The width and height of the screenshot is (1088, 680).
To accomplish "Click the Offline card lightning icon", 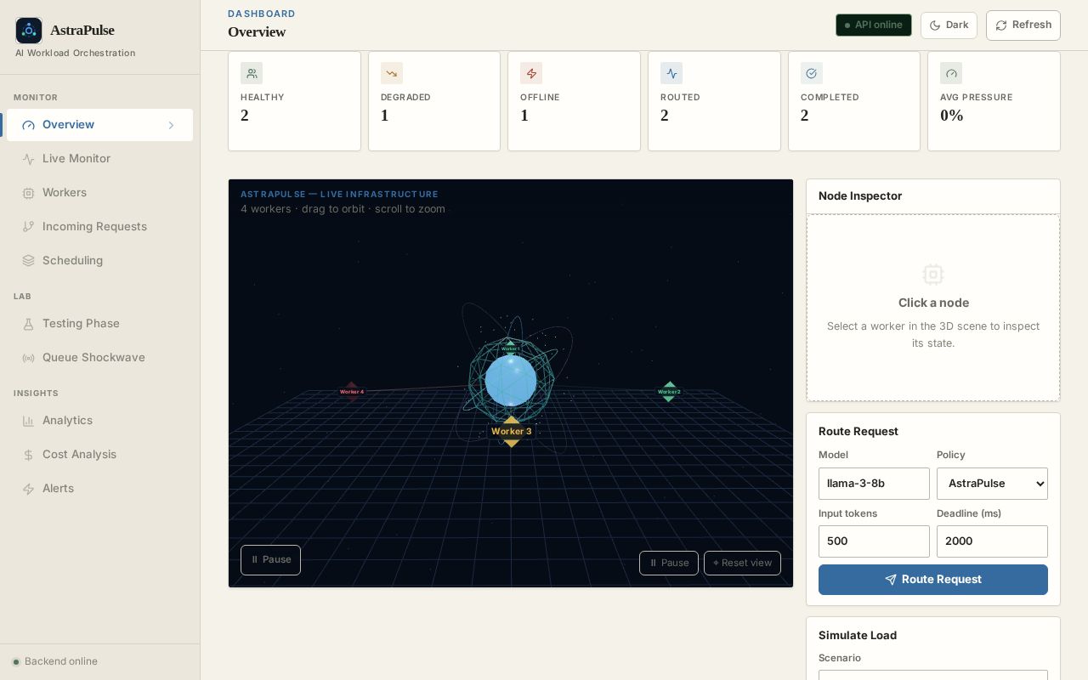I will (531, 73).
